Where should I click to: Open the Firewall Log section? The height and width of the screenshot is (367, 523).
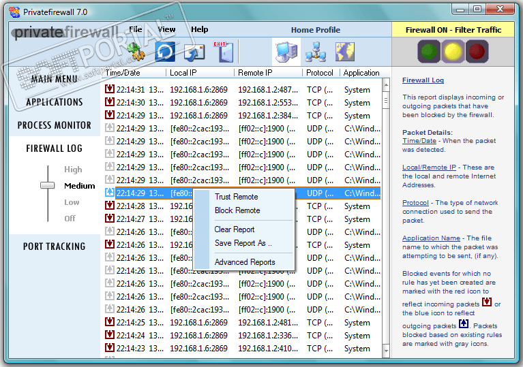pos(55,148)
